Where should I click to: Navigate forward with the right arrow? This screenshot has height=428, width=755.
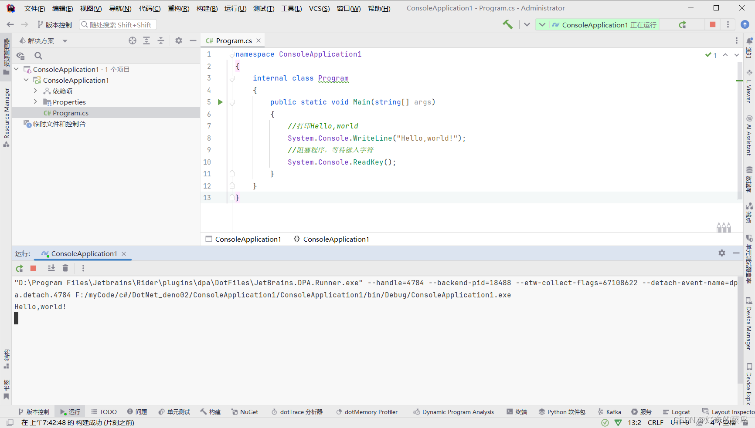(x=24, y=25)
